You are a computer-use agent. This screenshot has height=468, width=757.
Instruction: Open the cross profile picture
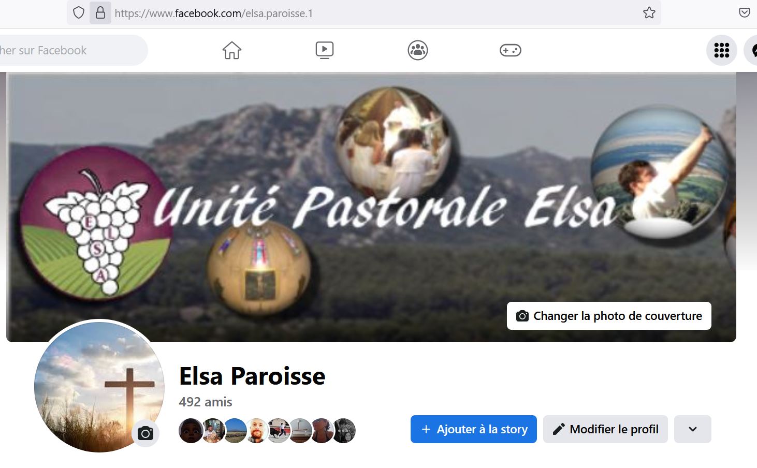pyautogui.click(x=99, y=387)
